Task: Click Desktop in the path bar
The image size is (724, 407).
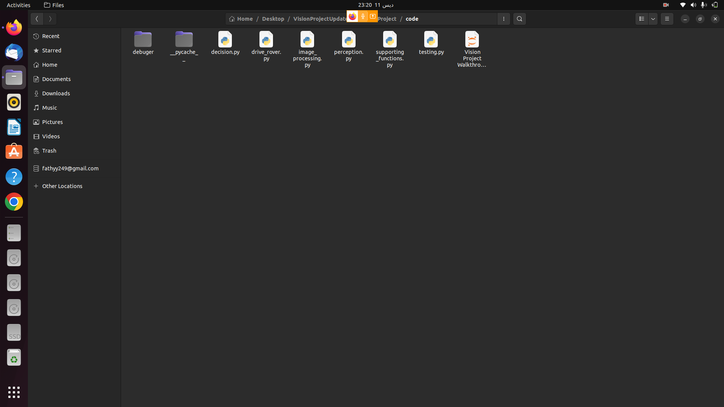Action: pyautogui.click(x=273, y=19)
